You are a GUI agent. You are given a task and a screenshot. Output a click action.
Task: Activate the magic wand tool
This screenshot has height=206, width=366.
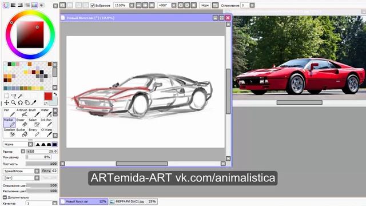pos(21,96)
